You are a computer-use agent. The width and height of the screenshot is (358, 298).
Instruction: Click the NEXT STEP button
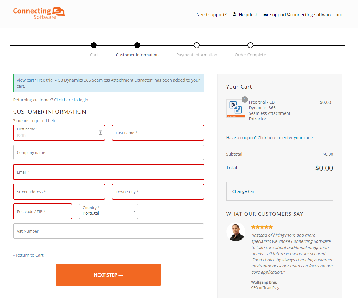(108, 275)
